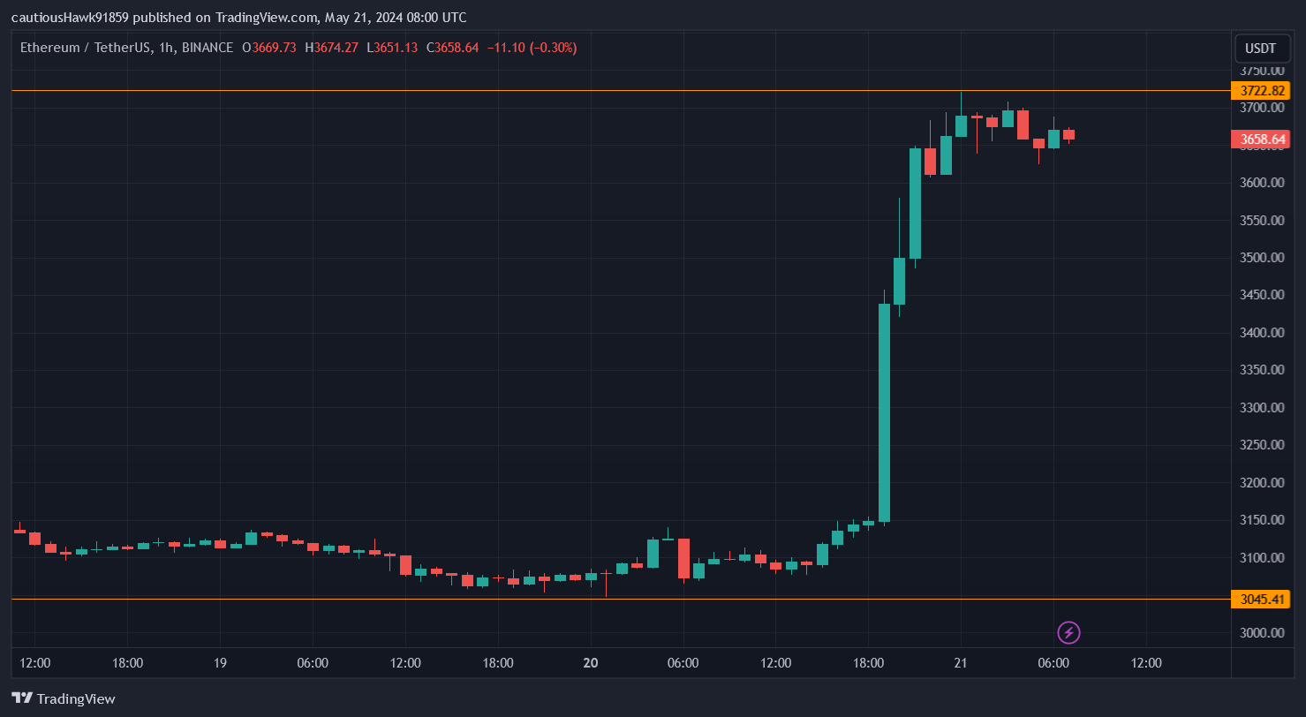Select the red current price label 3658.64
The height and width of the screenshot is (717, 1306).
1262,139
